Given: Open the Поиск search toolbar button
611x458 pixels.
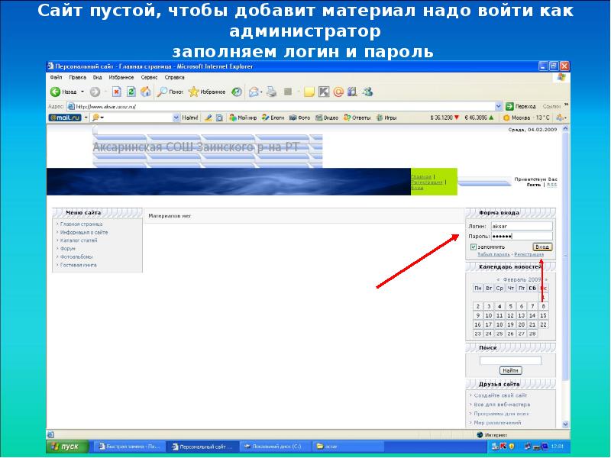Looking at the screenshot, I should coord(170,92).
